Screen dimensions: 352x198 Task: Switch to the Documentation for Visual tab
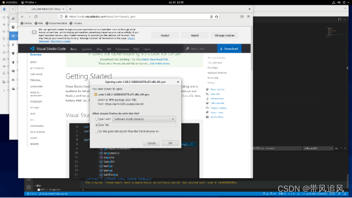46,9
